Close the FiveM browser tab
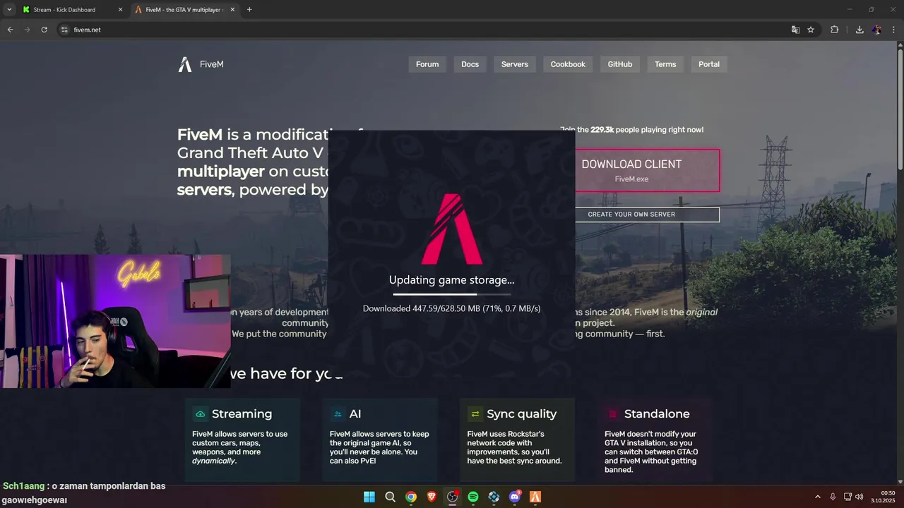This screenshot has height=508, width=904. (232, 10)
